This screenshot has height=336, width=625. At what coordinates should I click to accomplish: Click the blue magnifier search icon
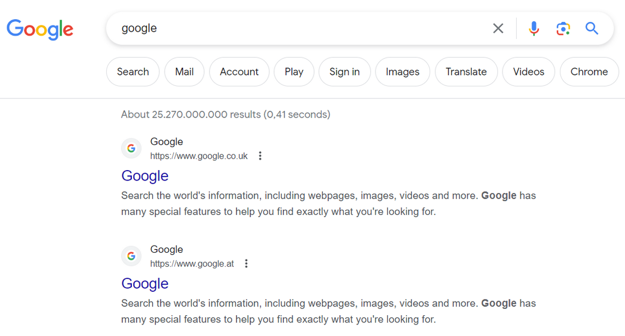coord(592,28)
